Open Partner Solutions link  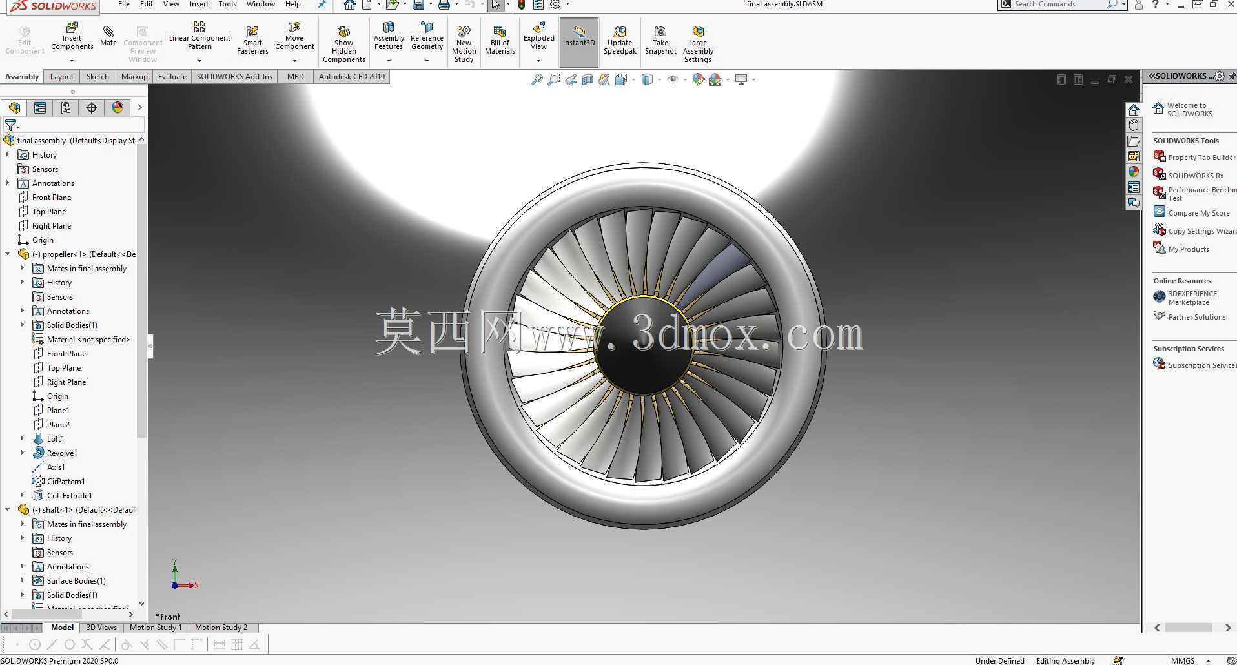(x=1190, y=317)
